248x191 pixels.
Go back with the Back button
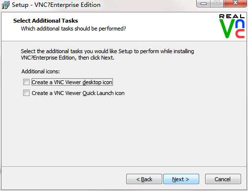(144, 179)
